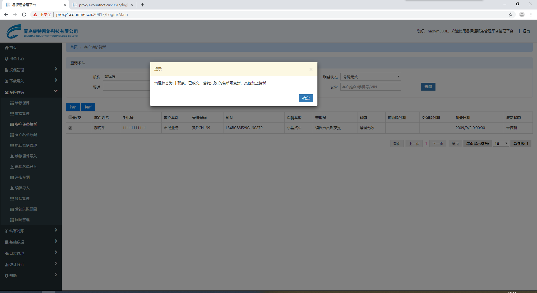Open 首页 in the sidebar
The height and width of the screenshot is (293, 537).
tap(31, 48)
